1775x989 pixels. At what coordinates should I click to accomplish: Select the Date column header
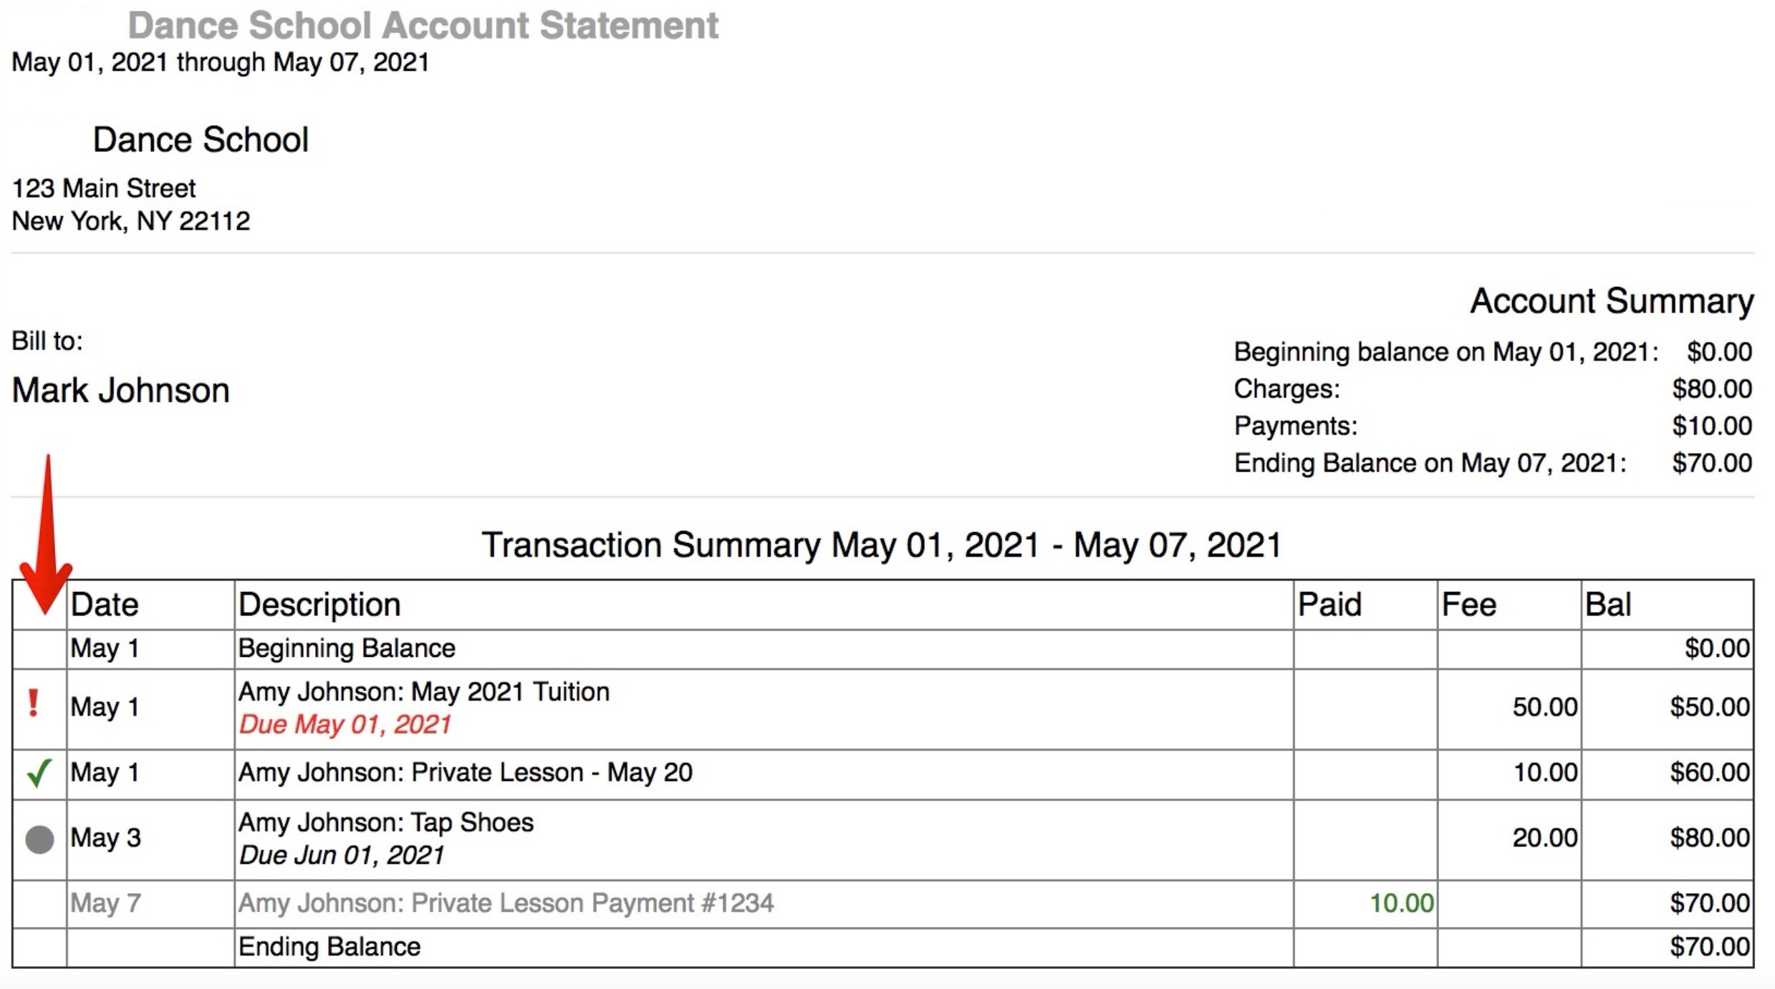[x=105, y=605]
